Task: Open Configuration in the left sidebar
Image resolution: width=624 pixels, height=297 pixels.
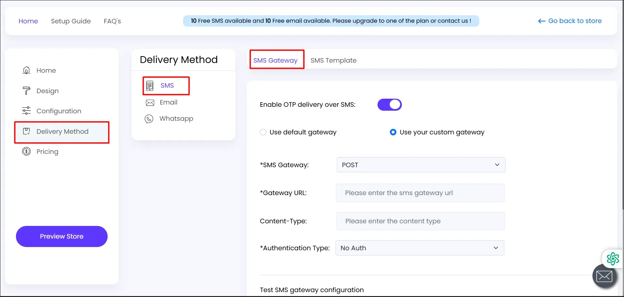Action: pyautogui.click(x=59, y=111)
